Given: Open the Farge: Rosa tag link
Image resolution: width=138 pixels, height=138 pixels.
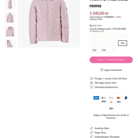Looking at the screenshot, I should tap(100, 133).
